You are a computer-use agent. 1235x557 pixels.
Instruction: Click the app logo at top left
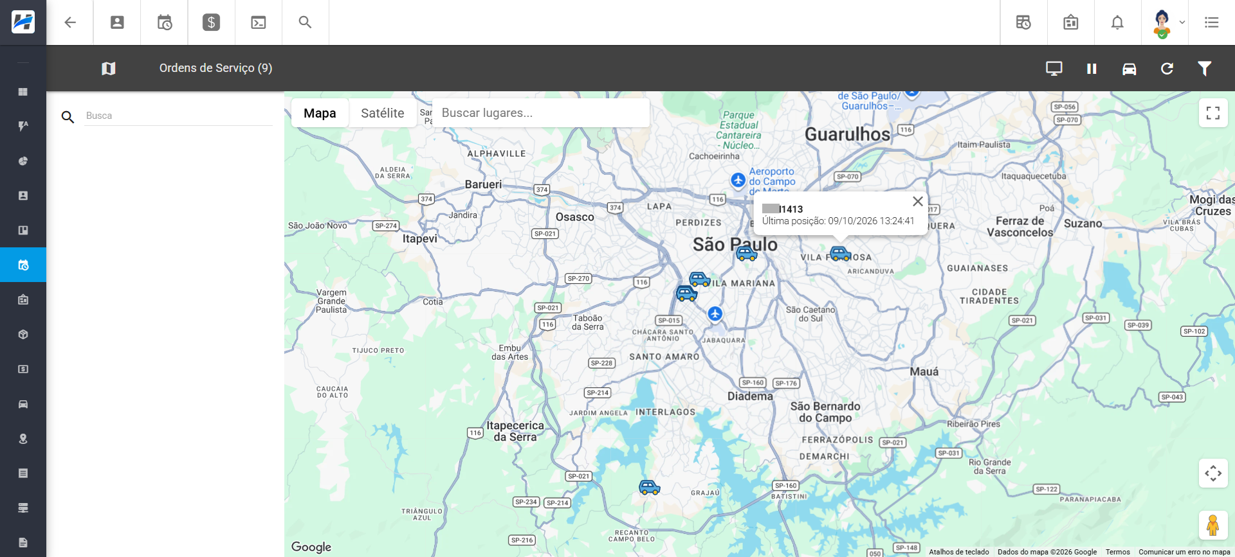coord(23,22)
